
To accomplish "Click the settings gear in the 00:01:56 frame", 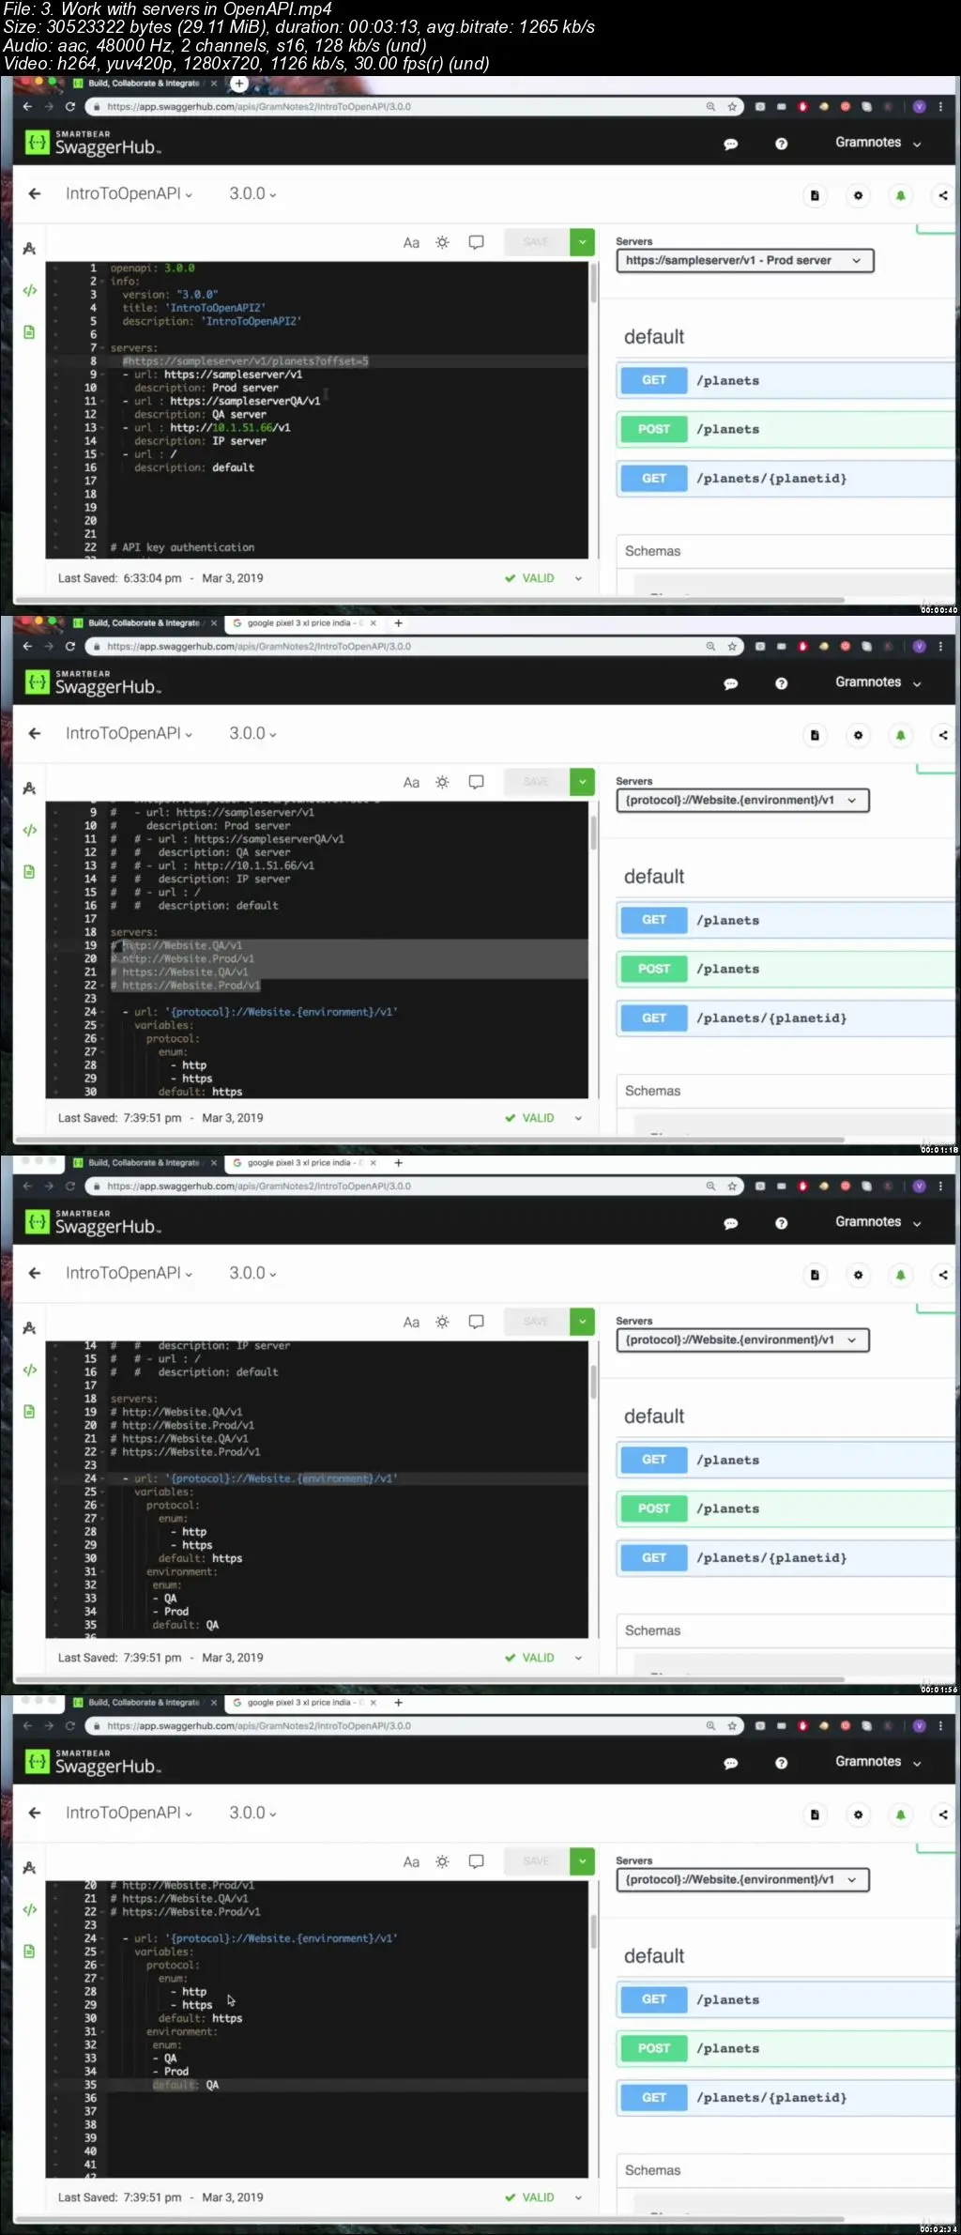I will (x=858, y=1275).
